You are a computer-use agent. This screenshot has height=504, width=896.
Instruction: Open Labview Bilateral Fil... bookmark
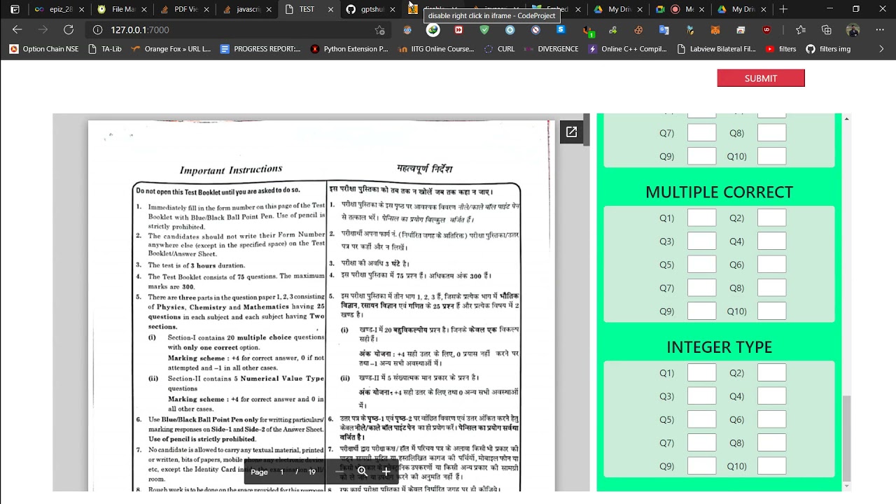(717, 49)
